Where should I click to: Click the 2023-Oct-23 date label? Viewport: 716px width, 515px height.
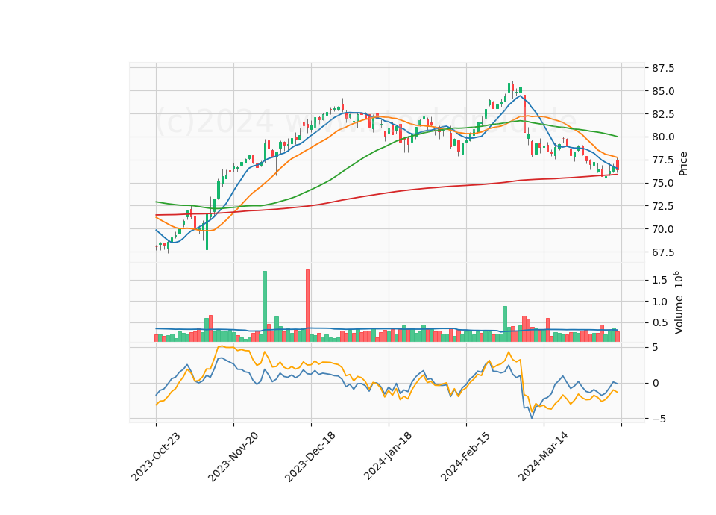(x=156, y=456)
